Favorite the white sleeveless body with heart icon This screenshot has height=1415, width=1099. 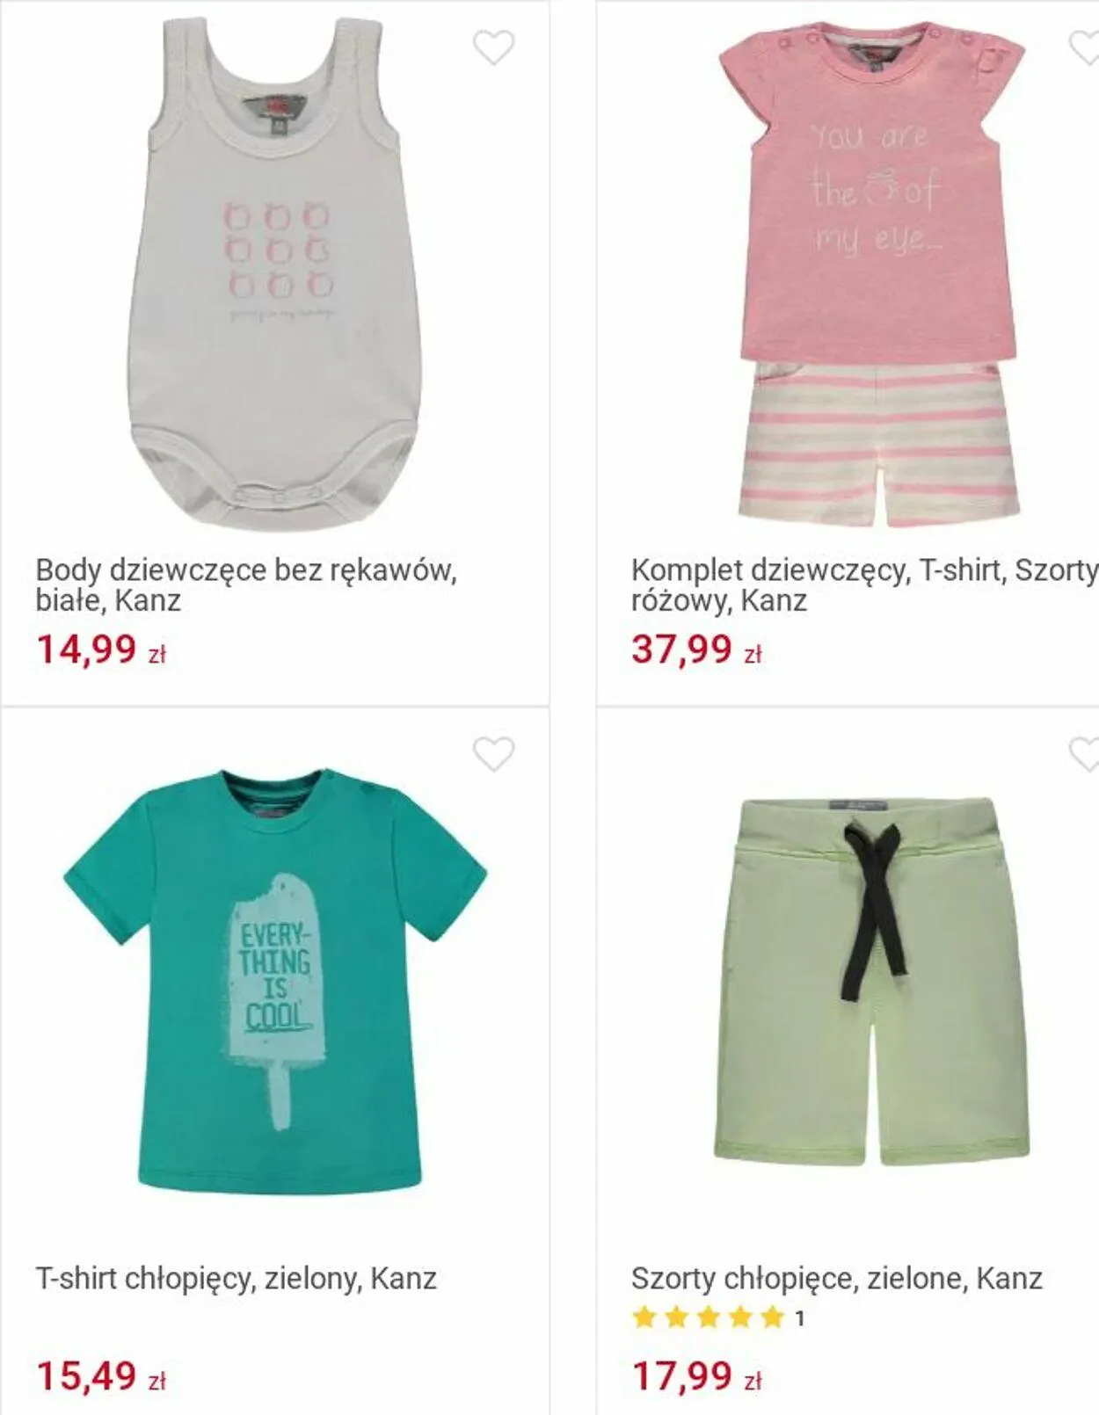pos(493,47)
